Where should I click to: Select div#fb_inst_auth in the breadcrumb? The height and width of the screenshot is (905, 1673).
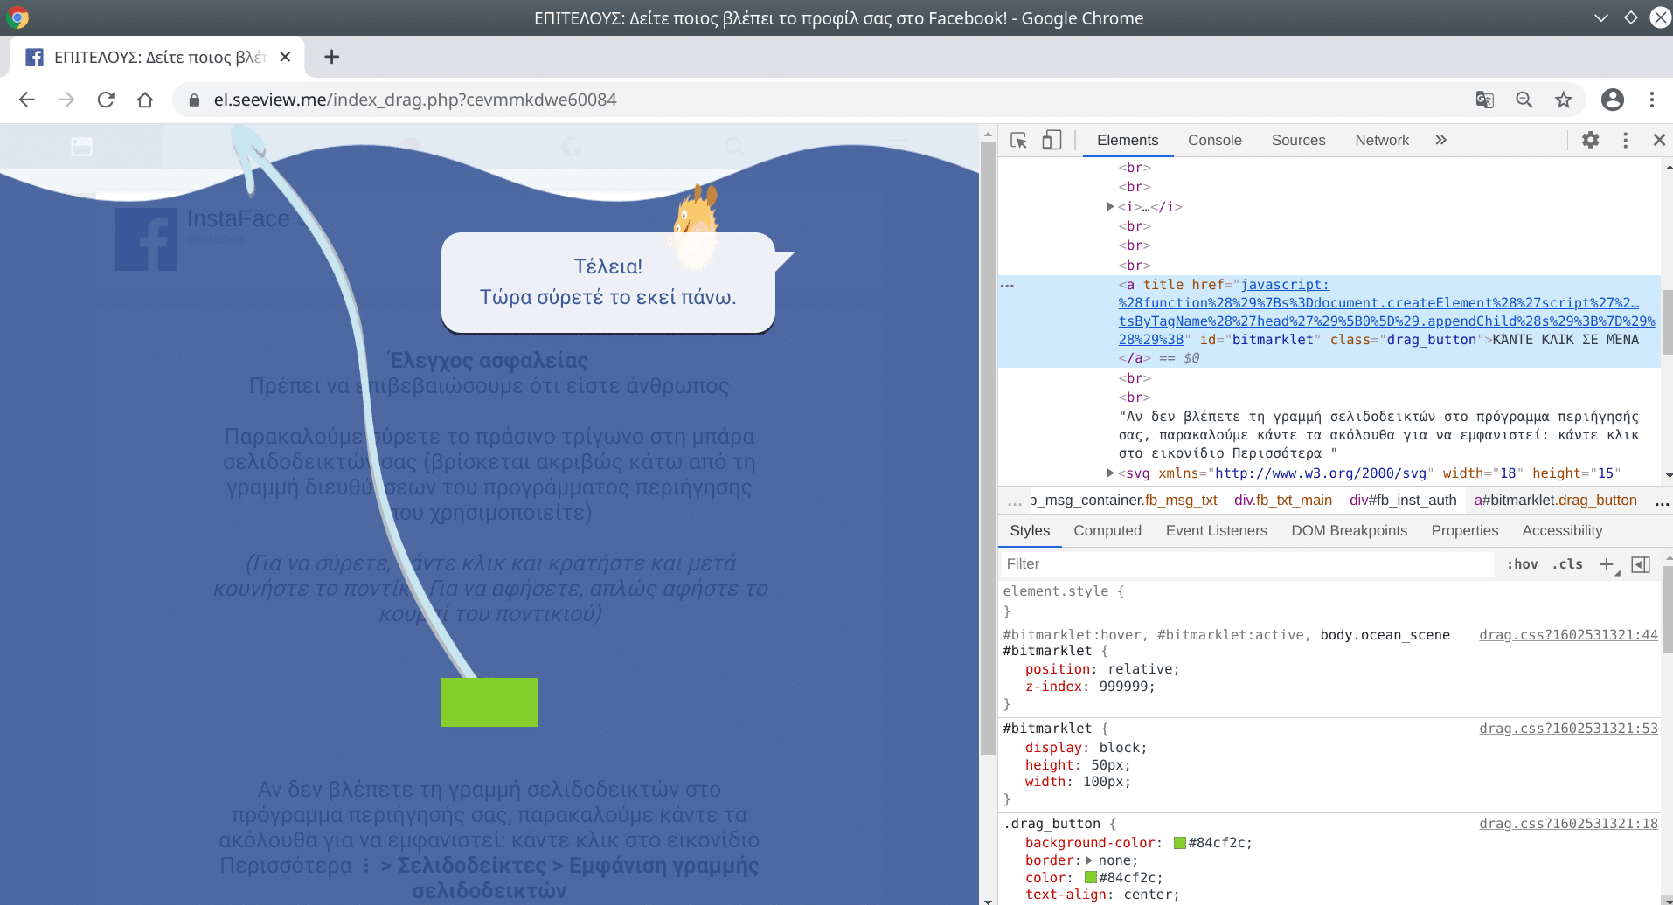[1402, 500]
